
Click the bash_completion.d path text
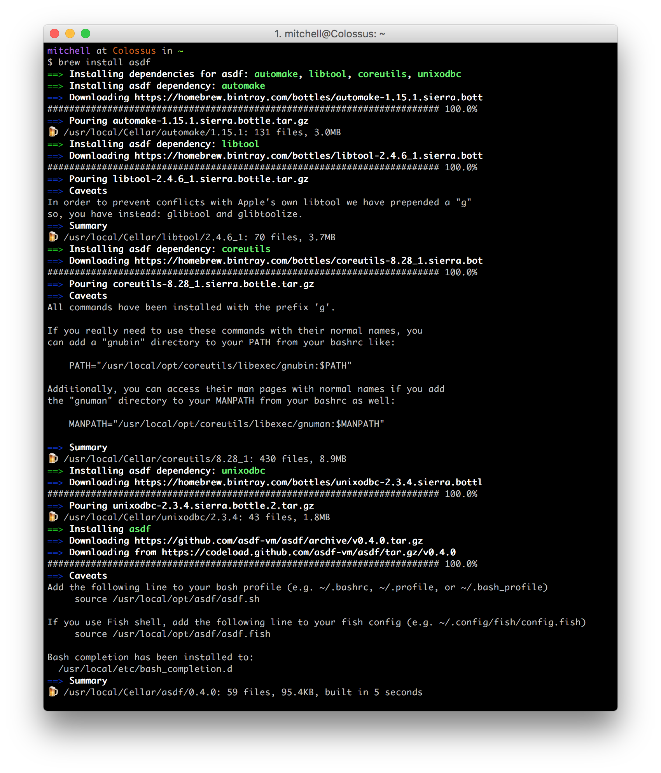pos(145,669)
